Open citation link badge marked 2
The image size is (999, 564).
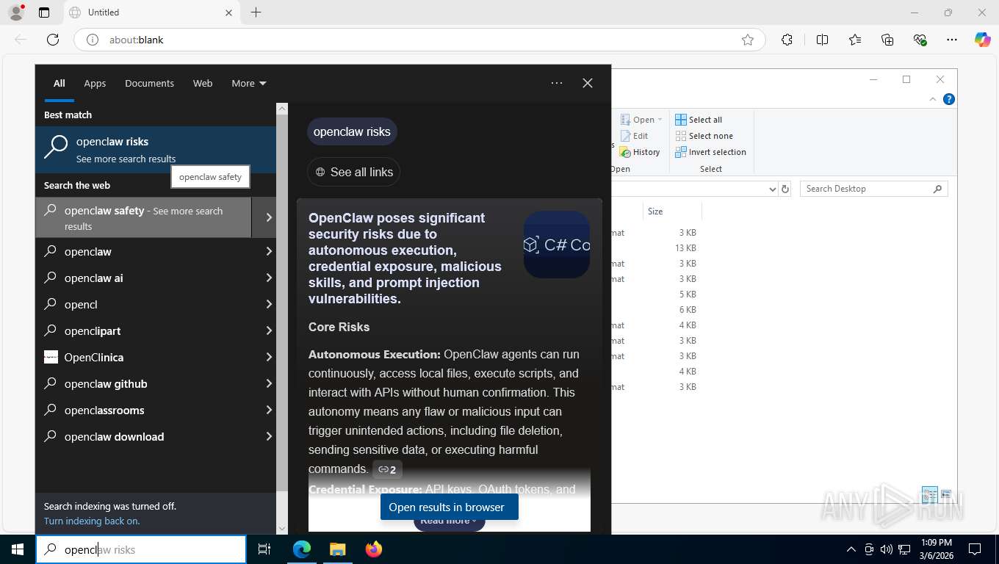click(387, 469)
